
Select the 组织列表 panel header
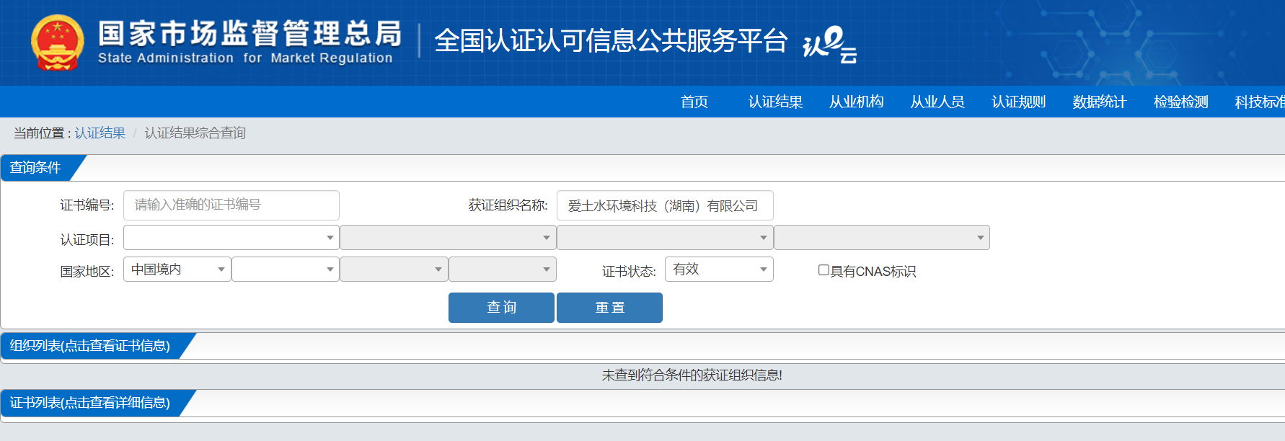click(x=90, y=346)
